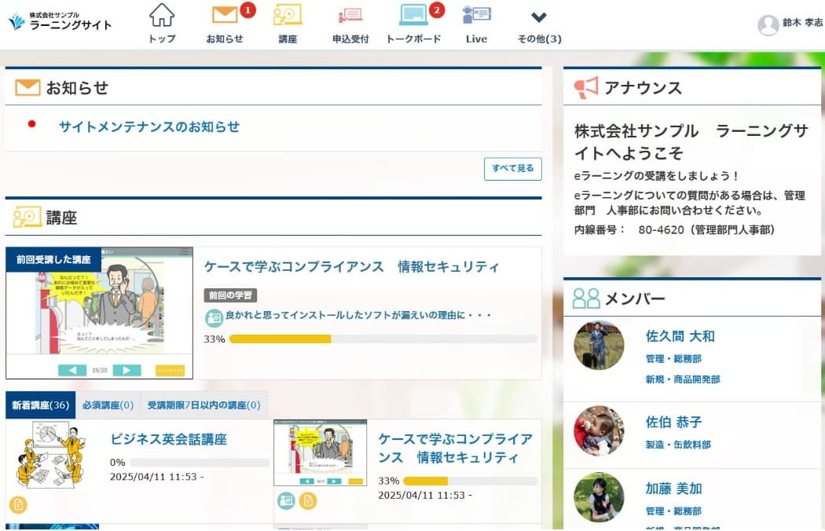Click すべて見る button
The width and height of the screenshot is (825, 531).
[512, 168]
